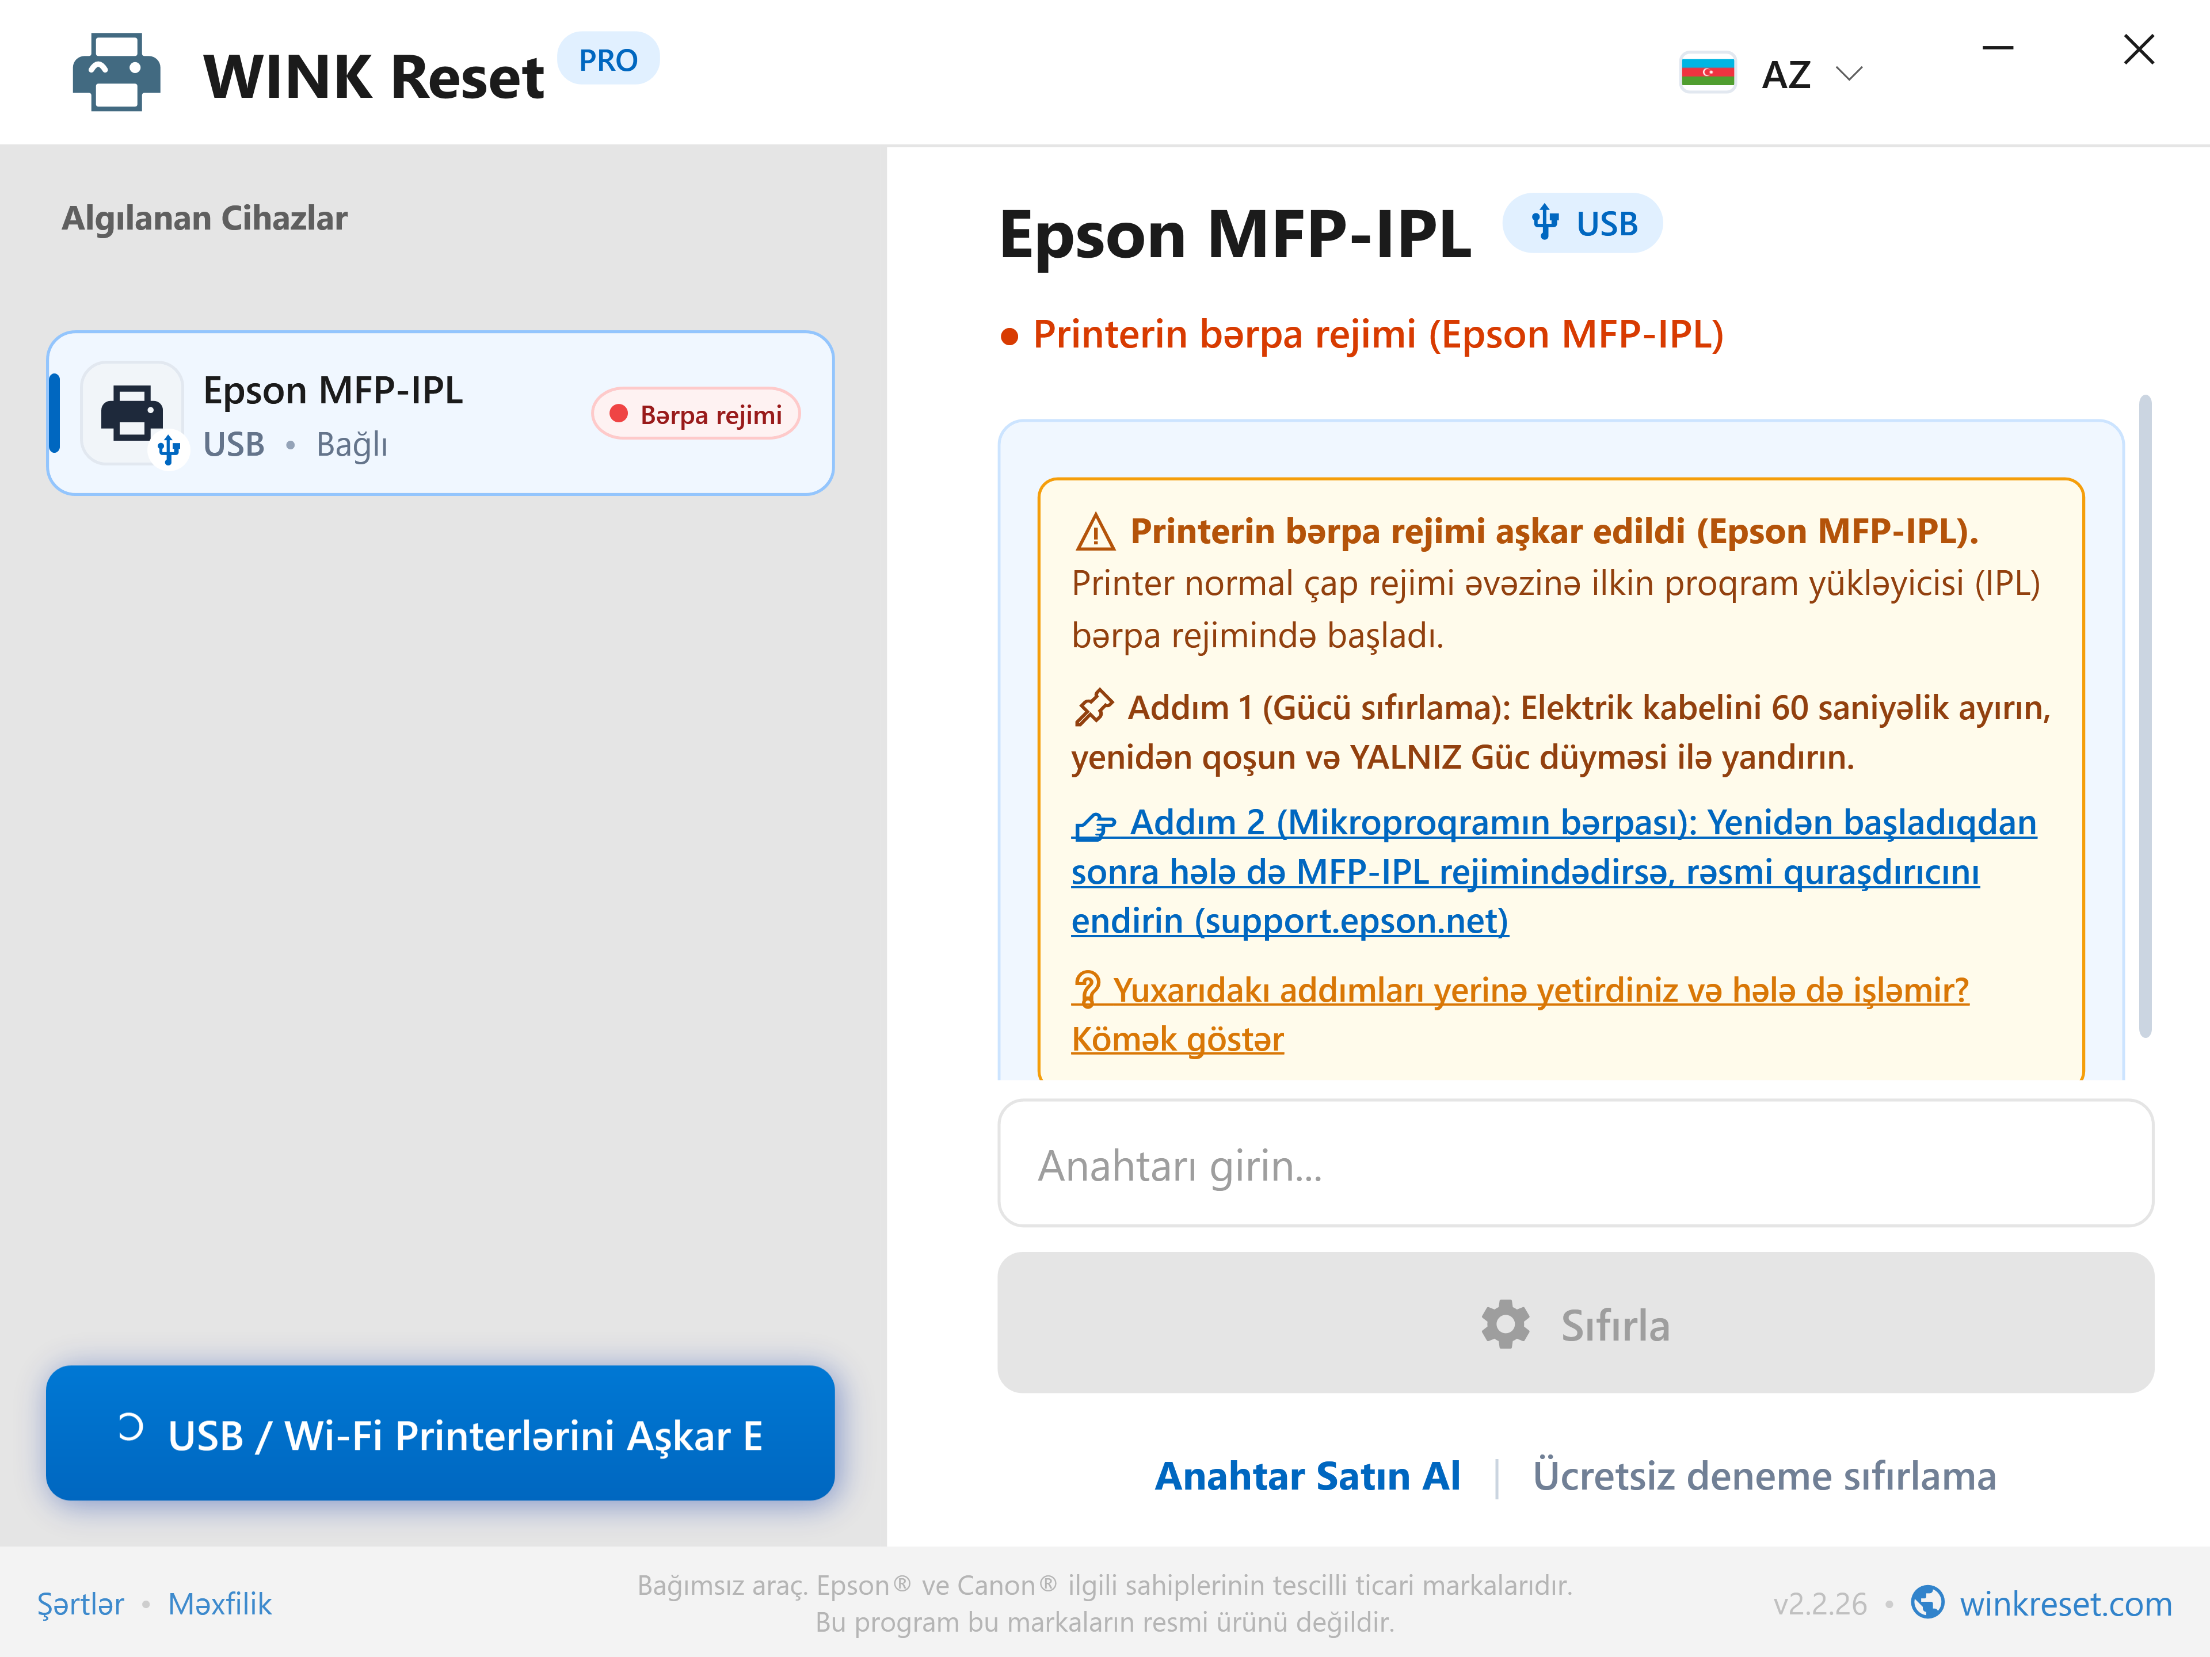Click the gear icon on Sıfırla button
Screen dimensions: 2210x1657
[1504, 1324]
